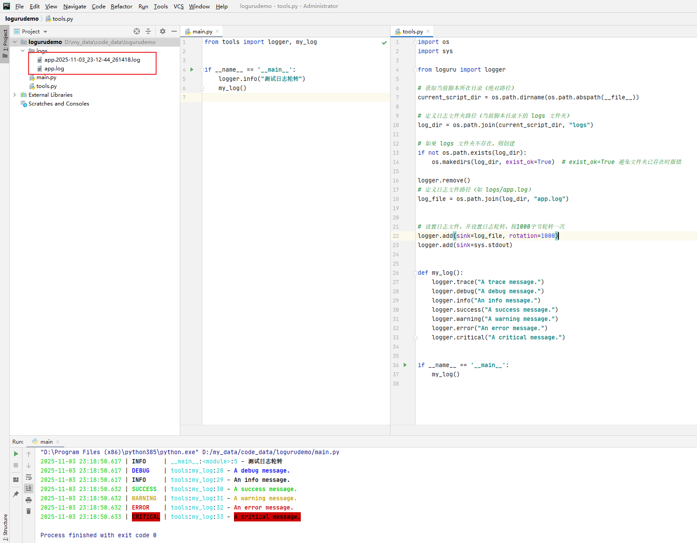This screenshot has height=543, width=697.
Task: Pin the Run tab with pin icon
Action: click(x=16, y=494)
